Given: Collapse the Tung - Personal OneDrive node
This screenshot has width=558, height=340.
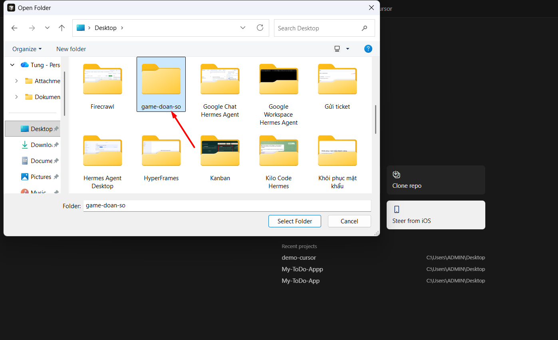Looking at the screenshot, I should (12, 65).
